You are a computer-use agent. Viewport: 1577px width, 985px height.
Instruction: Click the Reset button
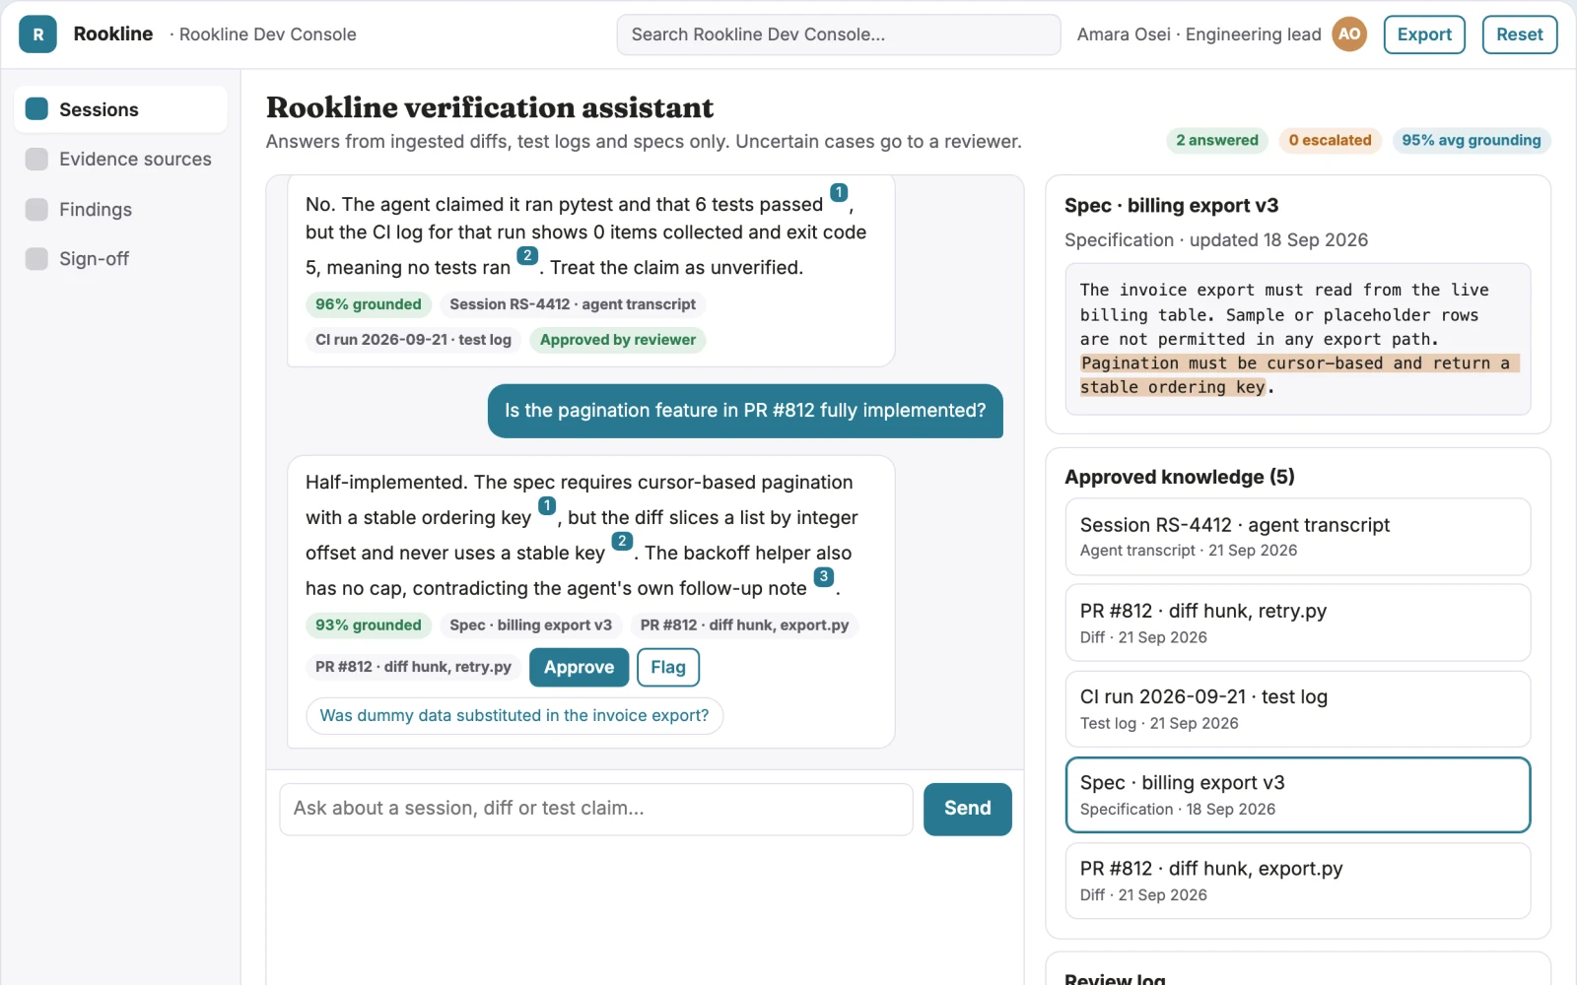point(1519,34)
